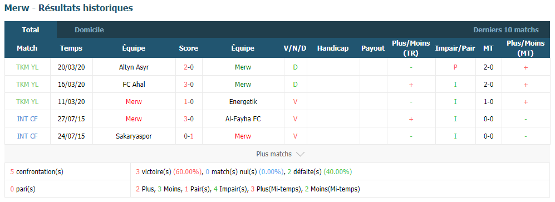Open Al-Fayha FC team link
Image resolution: width=555 pixels, height=202 pixels.
click(x=243, y=119)
